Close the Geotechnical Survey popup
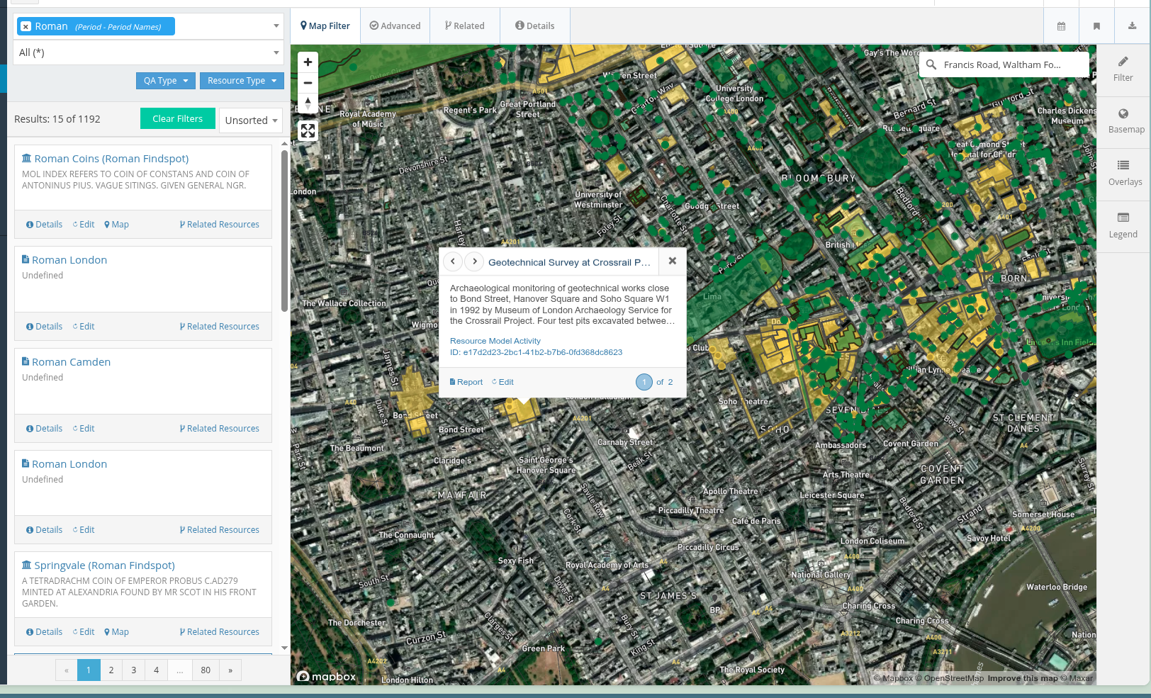 pos(672,261)
